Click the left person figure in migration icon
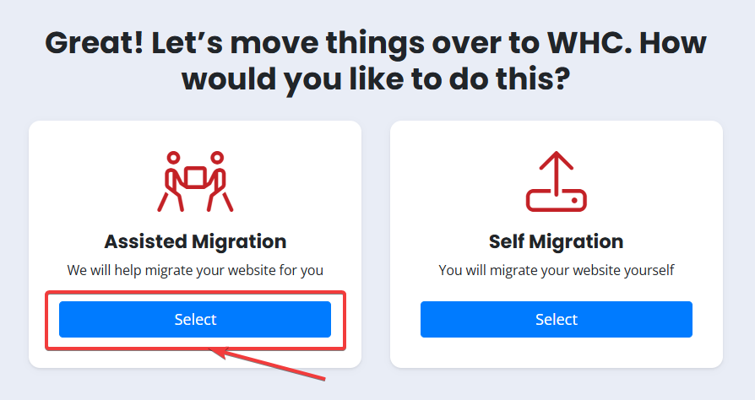 [171, 182]
